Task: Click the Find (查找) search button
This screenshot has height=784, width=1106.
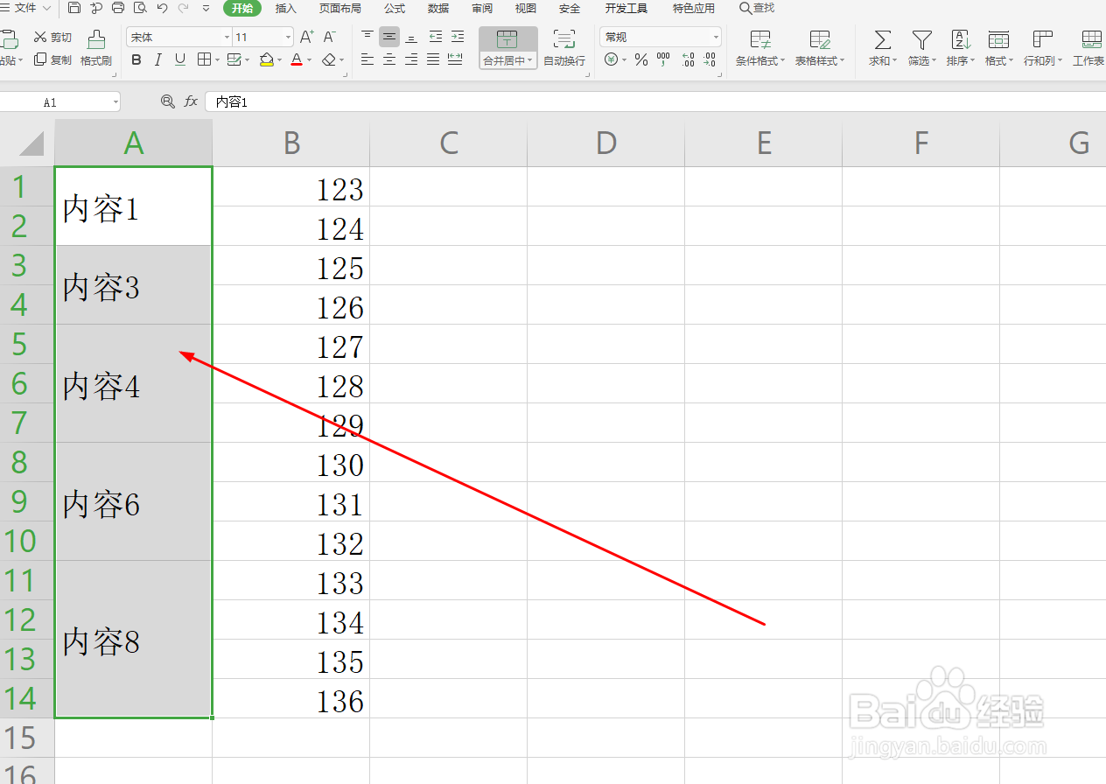Action: point(757,8)
